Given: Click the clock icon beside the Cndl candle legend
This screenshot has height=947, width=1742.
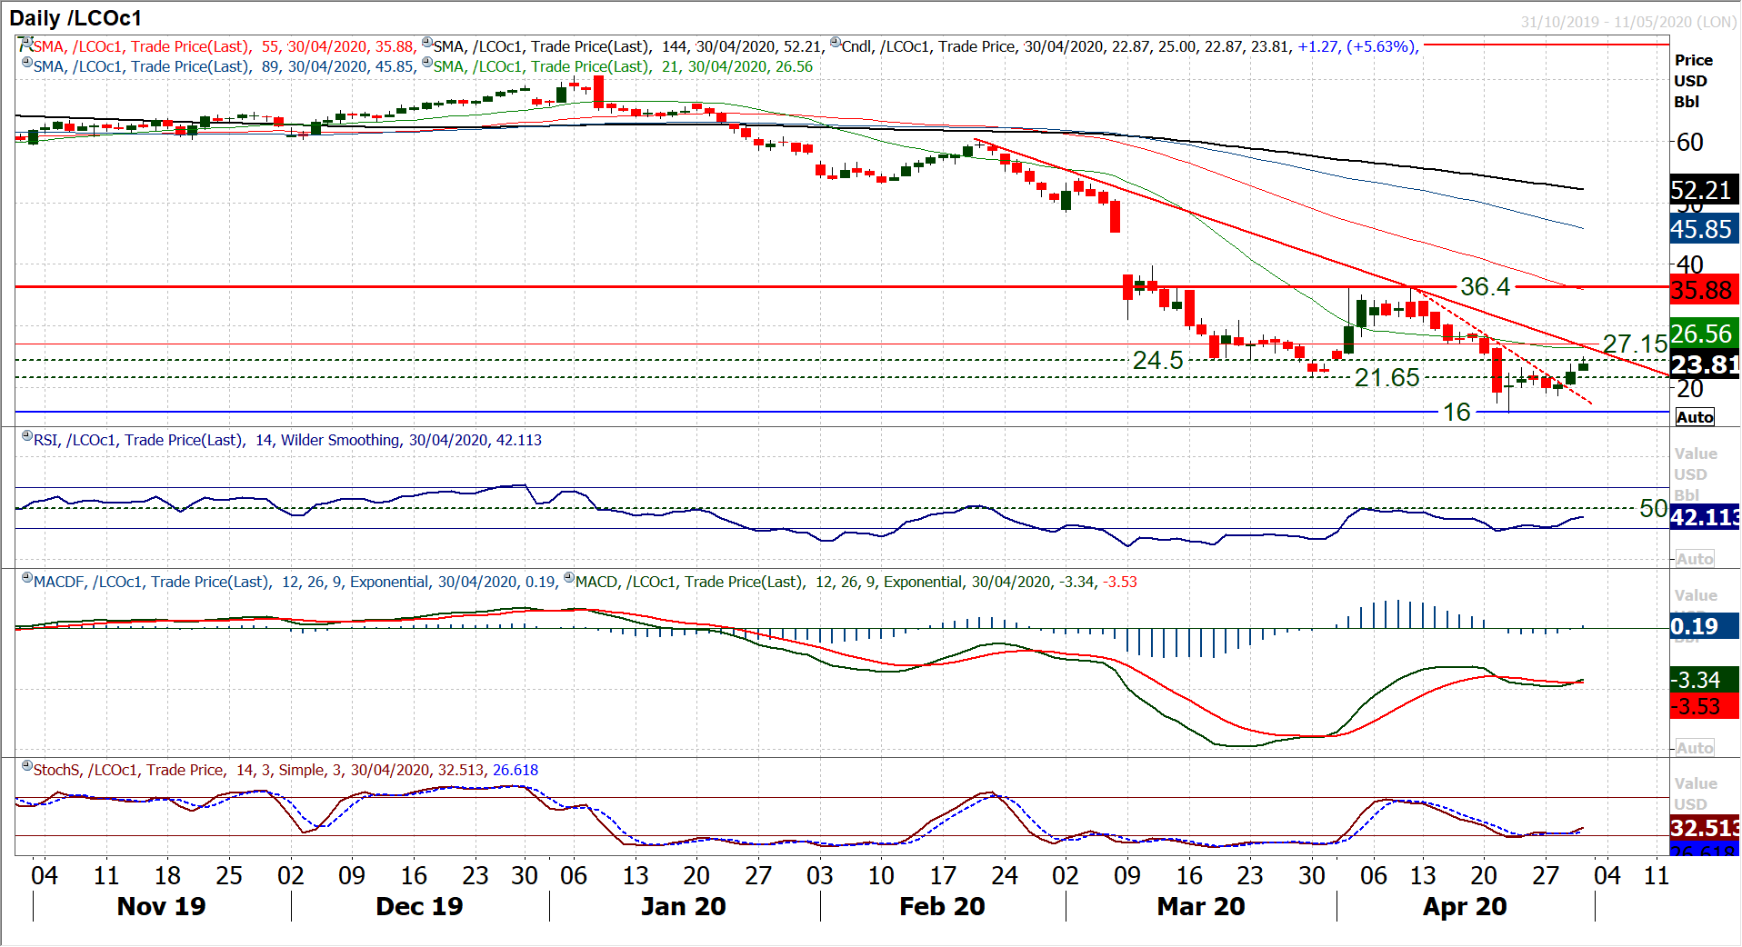Looking at the screenshot, I should [836, 44].
